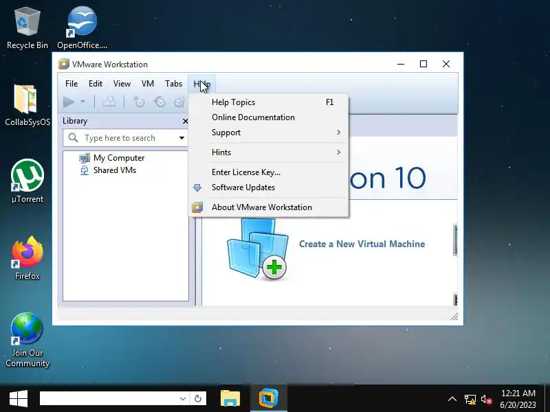Click the network status tray icon
Image resolution: width=550 pixels, height=412 pixels.
[470, 399]
